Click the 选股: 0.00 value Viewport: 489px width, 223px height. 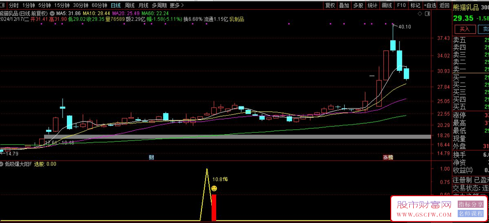click(x=45, y=164)
